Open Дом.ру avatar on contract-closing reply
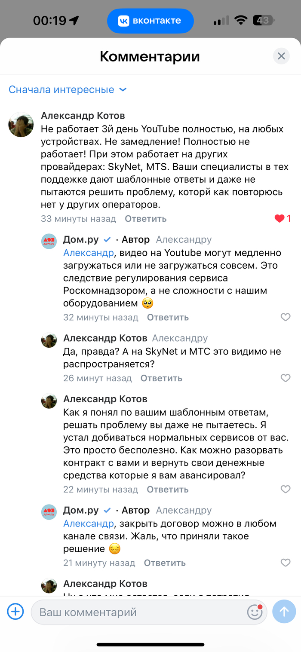301x652 pixels. pyautogui.click(x=49, y=512)
